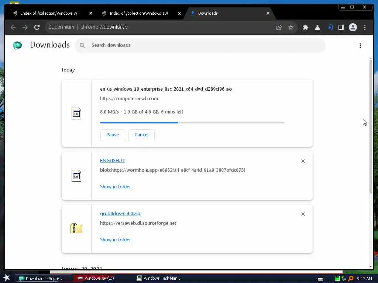378x283 pixels.
Task: Click the wormhole.app blob URL text
Action: click(173, 170)
